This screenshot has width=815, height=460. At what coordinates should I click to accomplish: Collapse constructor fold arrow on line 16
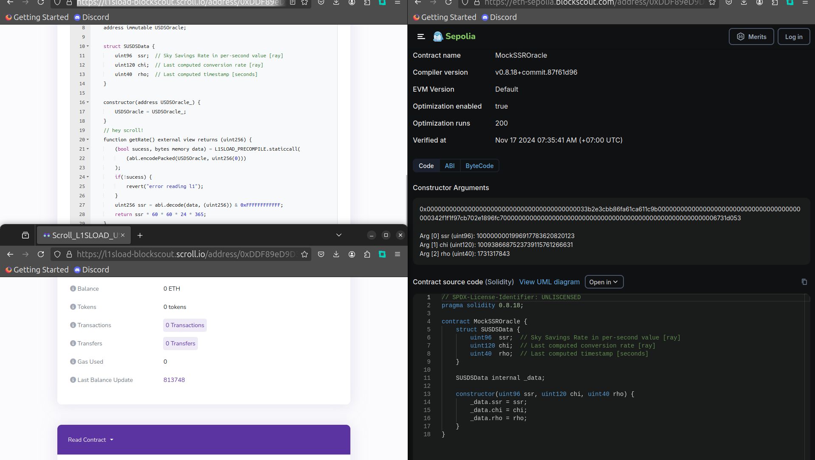[x=88, y=102]
